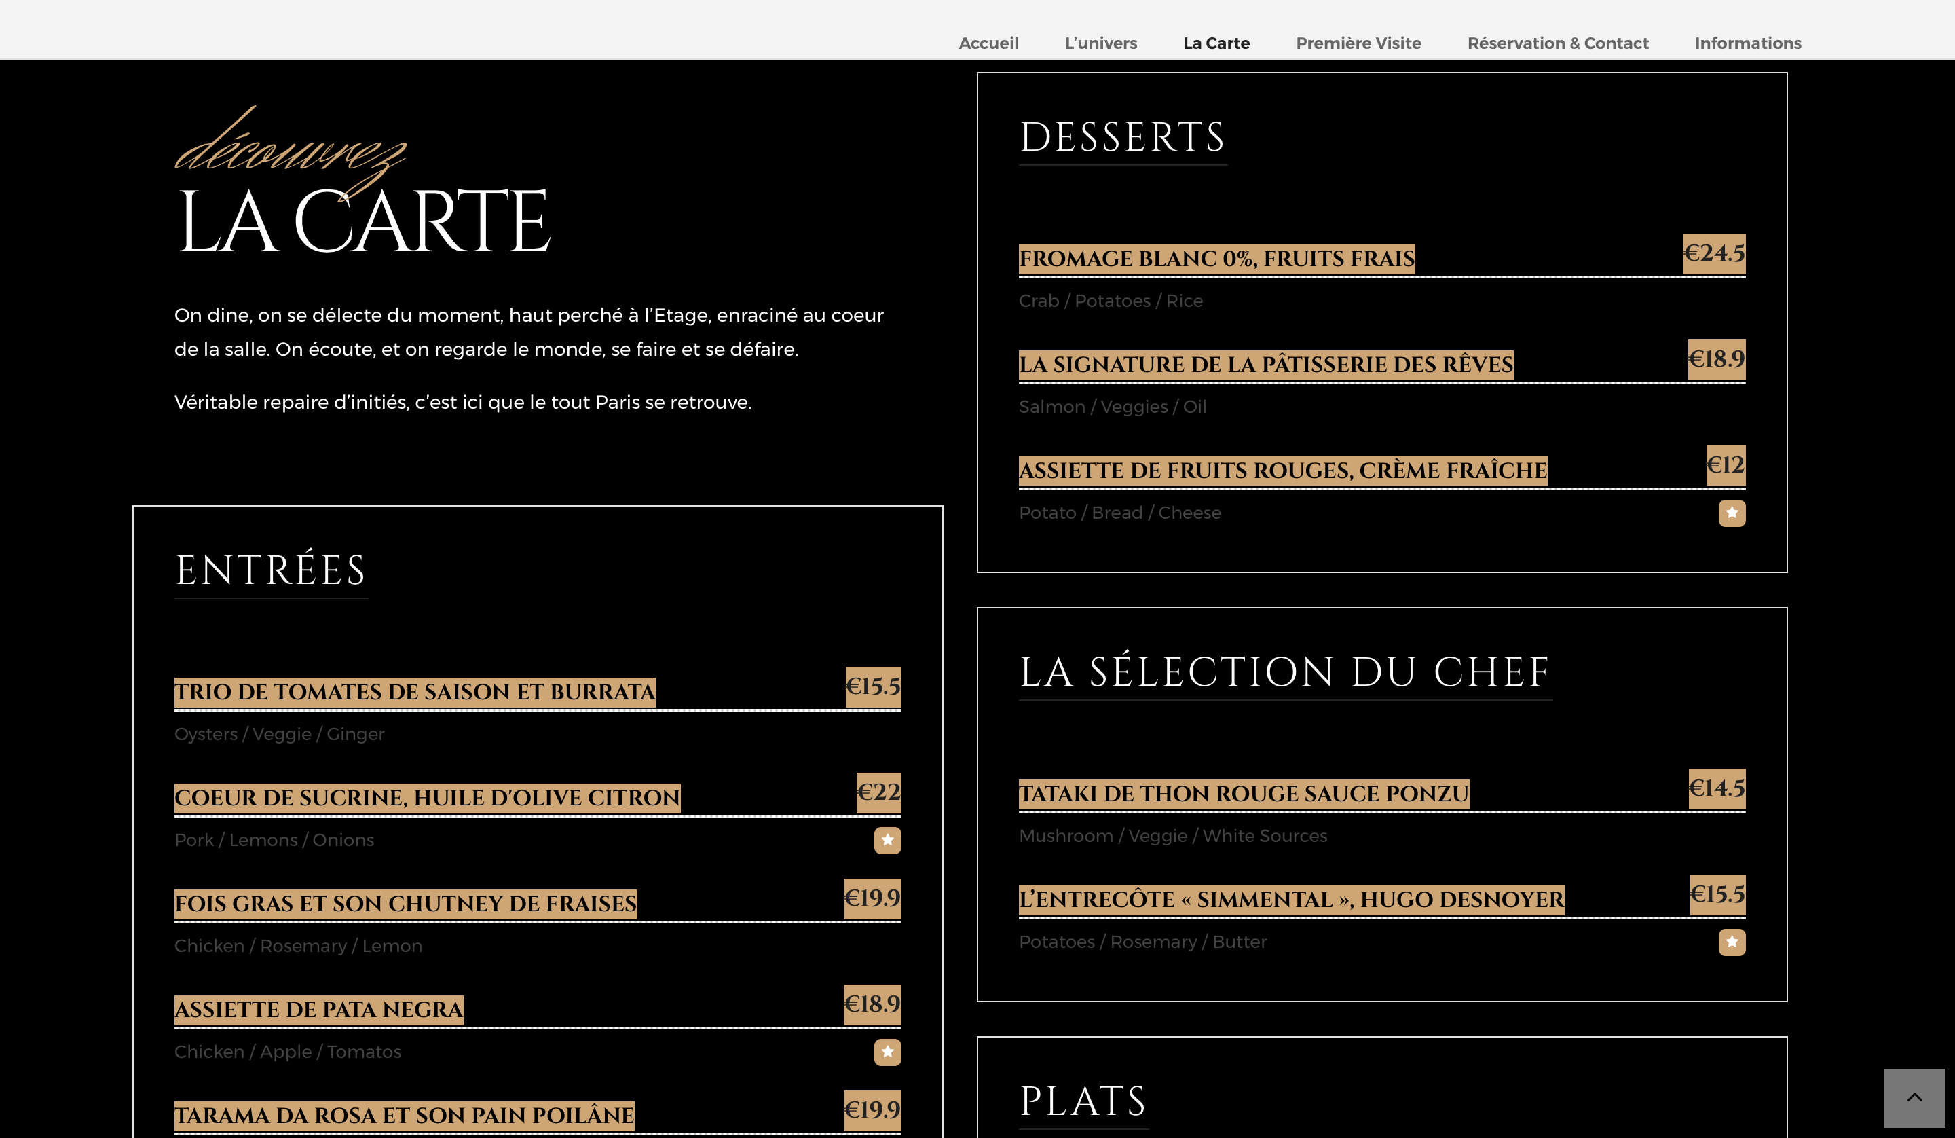1955x1138 pixels.
Task: Go to Première Visite page
Action: [x=1358, y=43]
